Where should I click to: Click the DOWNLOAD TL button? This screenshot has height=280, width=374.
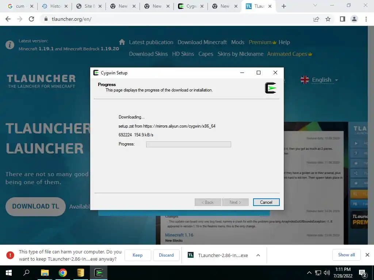[x=35, y=206]
